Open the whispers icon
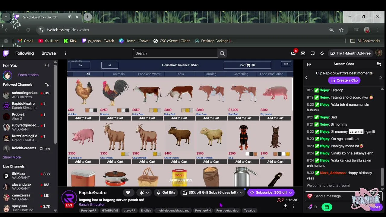The height and width of the screenshot is (217, 386). pos(313,53)
